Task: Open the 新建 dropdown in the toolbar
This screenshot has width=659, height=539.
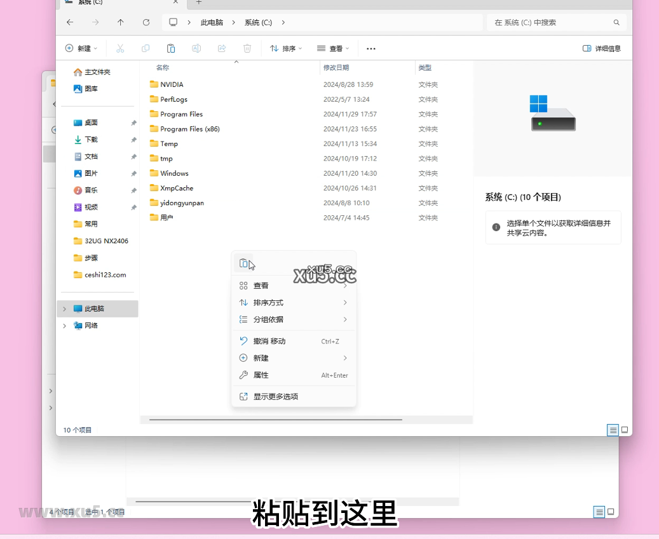Action: (x=81, y=48)
